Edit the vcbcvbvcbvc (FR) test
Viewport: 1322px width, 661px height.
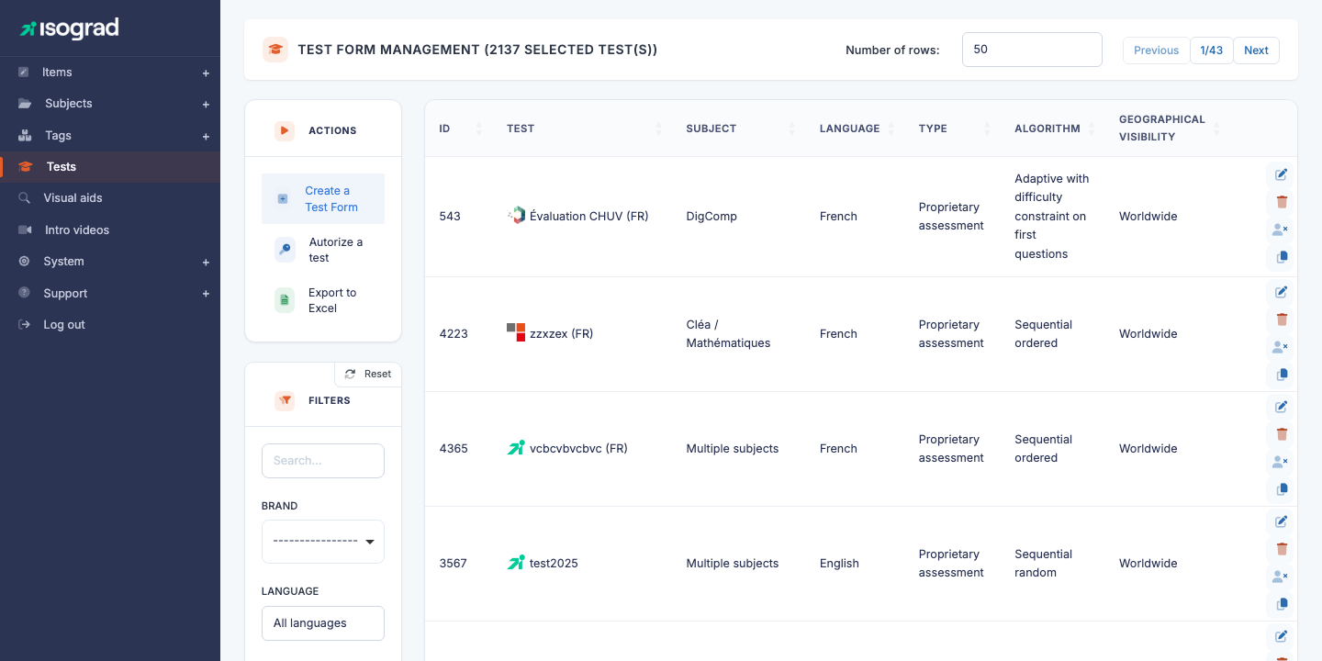tap(1282, 407)
